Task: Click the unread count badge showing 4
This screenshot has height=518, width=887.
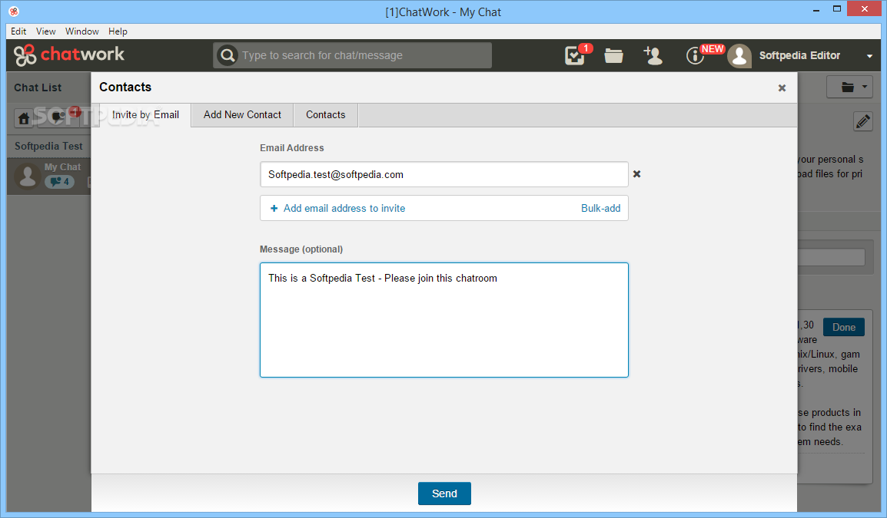Action: point(59,182)
